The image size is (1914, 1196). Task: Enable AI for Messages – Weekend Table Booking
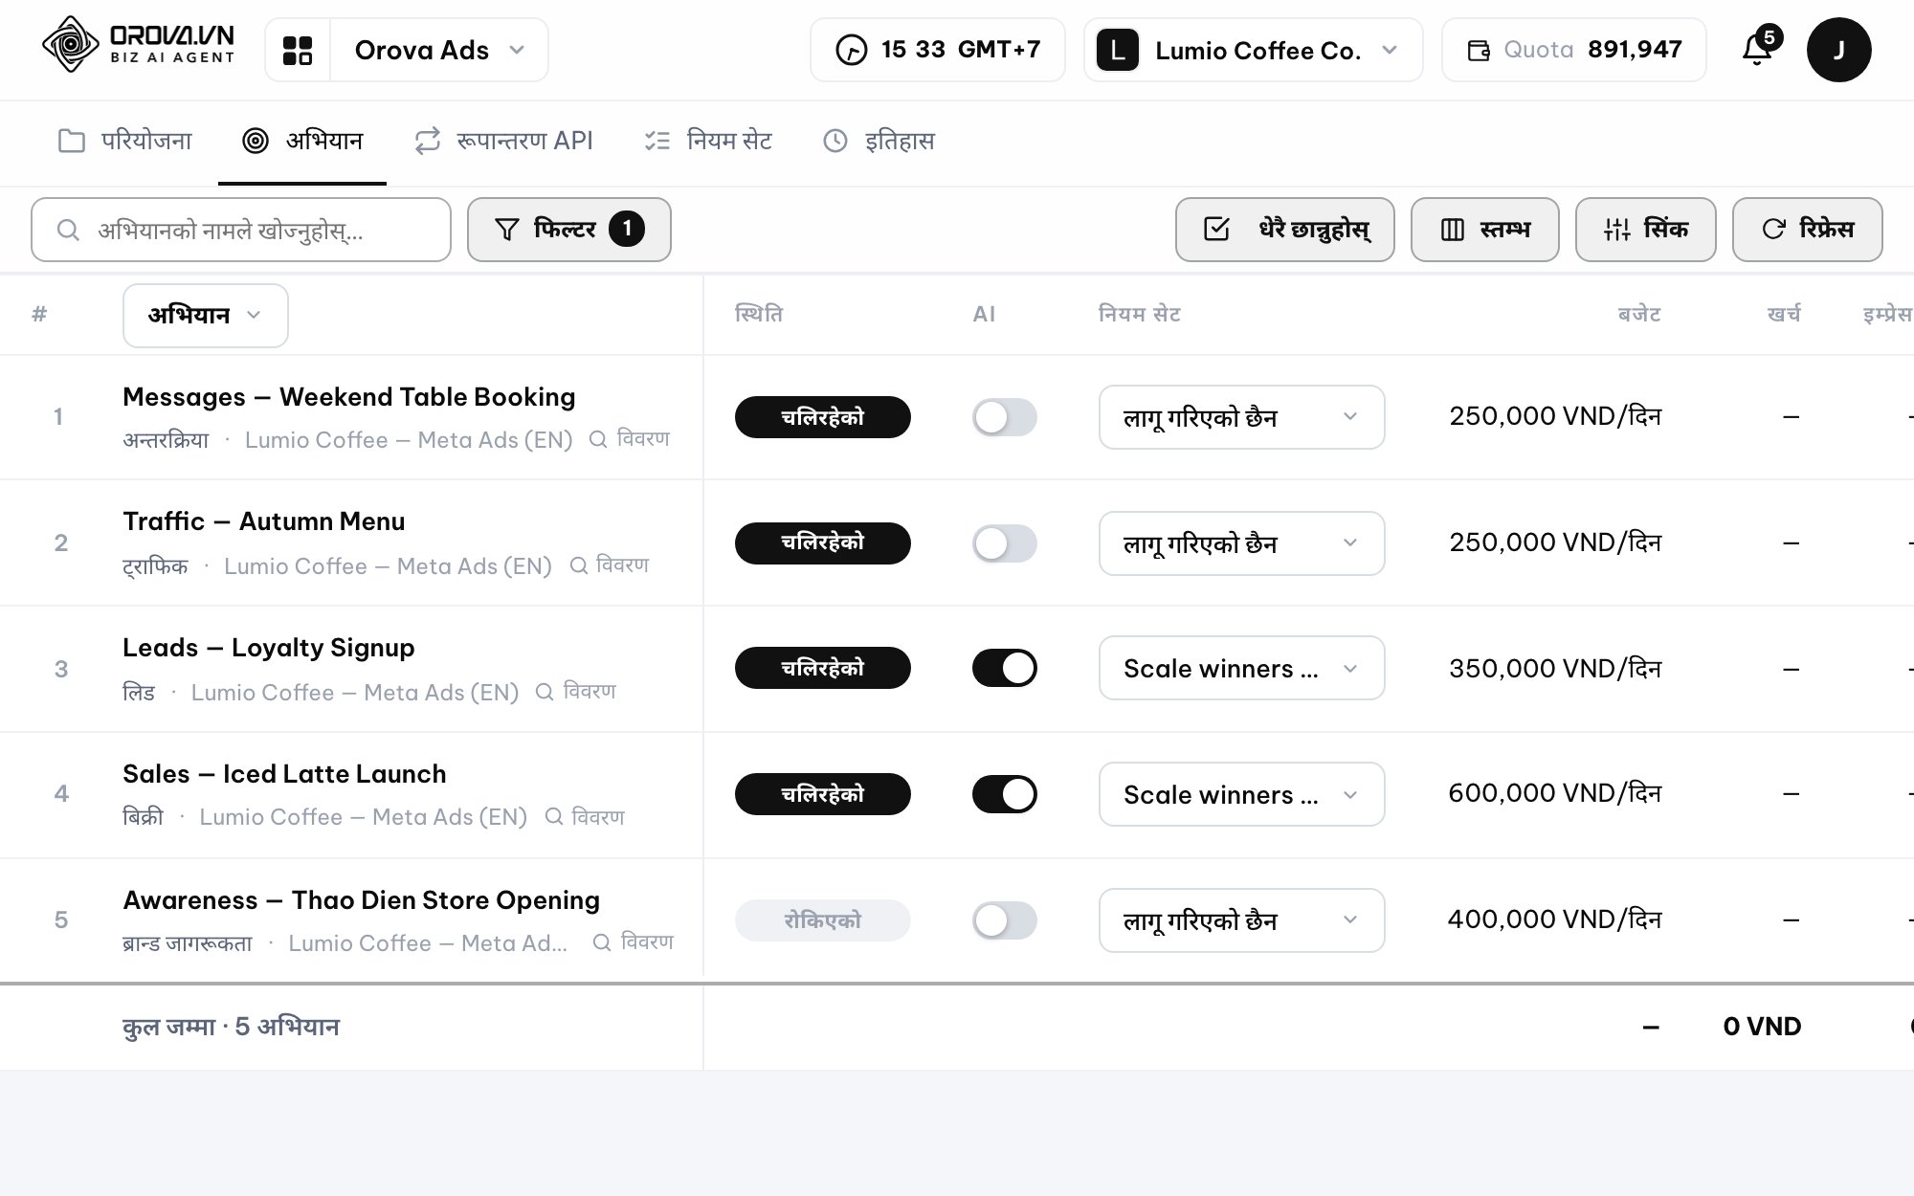(1004, 417)
